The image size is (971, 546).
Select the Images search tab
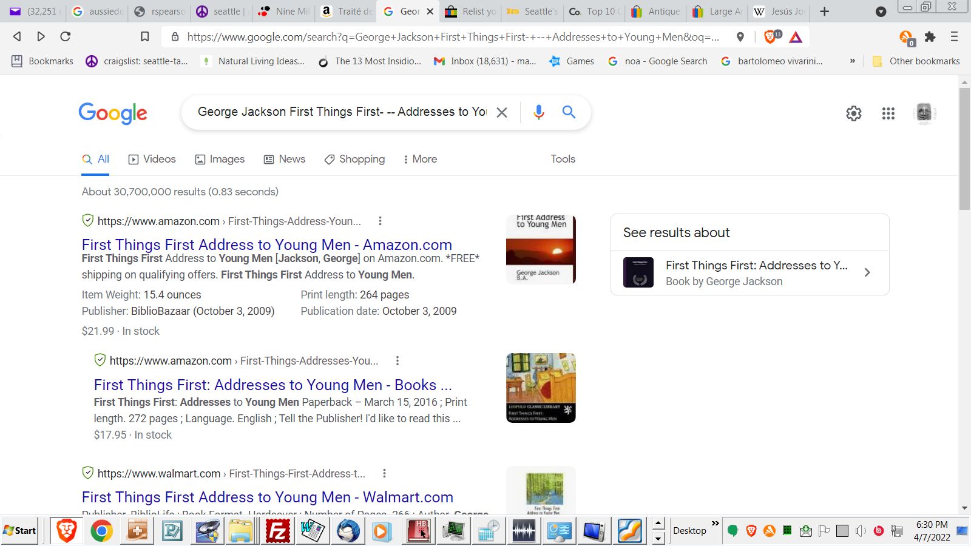click(220, 159)
